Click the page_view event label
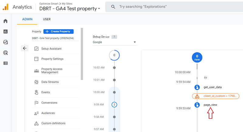 pos(210,105)
